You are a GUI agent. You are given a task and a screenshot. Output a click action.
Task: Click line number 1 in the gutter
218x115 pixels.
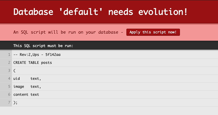pyautogui.click(x=9, y=55)
